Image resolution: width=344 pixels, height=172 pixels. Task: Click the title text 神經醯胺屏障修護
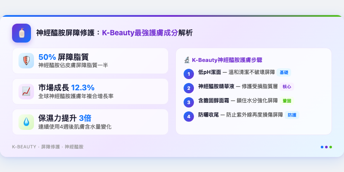coord(65,33)
